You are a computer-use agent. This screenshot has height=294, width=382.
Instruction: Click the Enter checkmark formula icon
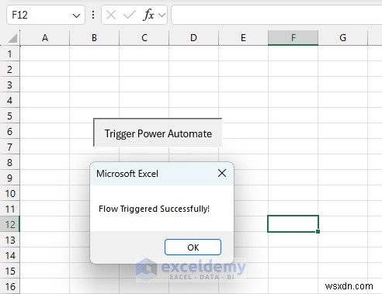tap(130, 15)
